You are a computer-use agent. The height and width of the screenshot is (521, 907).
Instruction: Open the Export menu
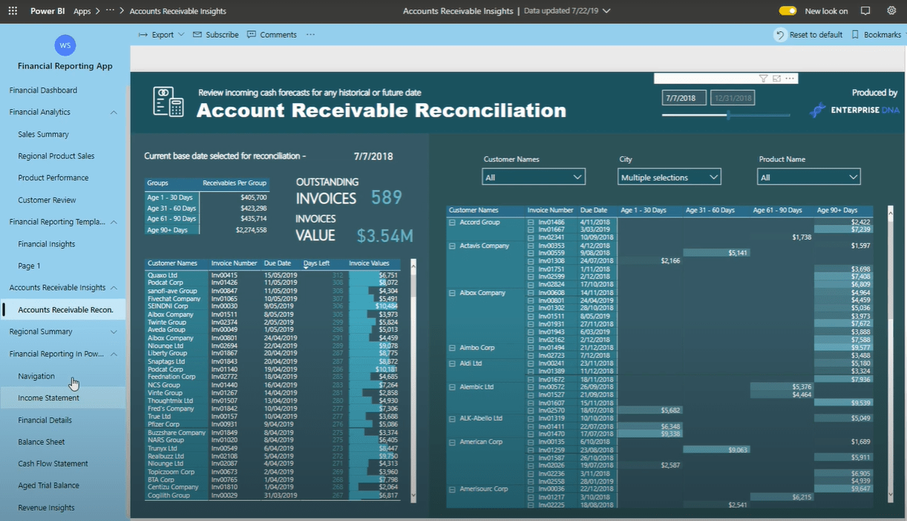coord(161,35)
